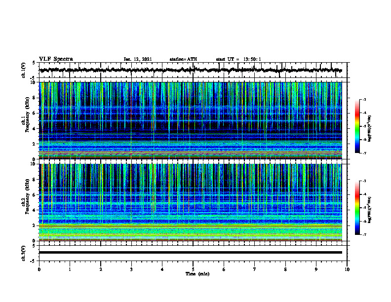This screenshot has width=391, height=302.
Task: Click the ch.2 color bar "-3" top label
Action: 364,181
